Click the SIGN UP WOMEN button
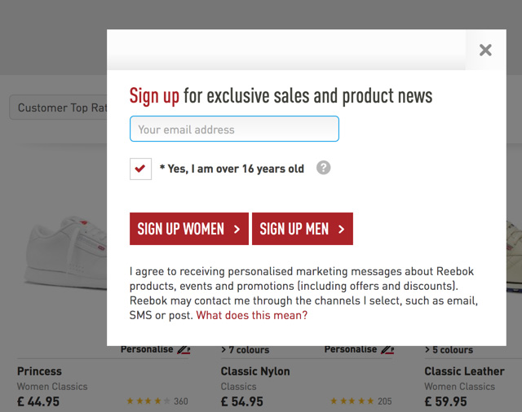522x412 pixels. (x=189, y=229)
